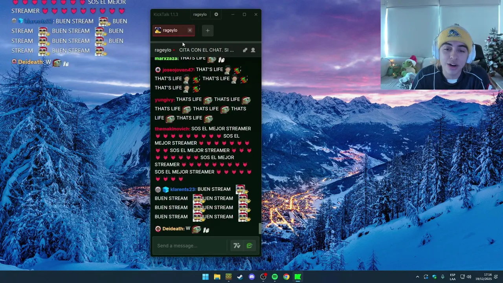Open ESP LAA language switcher
Image resolution: width=503 pixels, height=283 pixels.
pos(453,277)
